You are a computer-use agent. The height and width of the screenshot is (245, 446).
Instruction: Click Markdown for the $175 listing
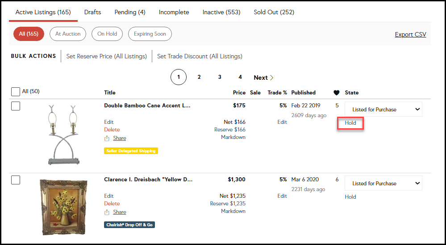tap(233, 137)
